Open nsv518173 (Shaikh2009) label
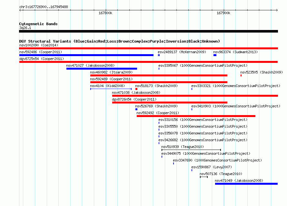Image resolution: width=287 pixels, height=206 pixels. click(x=156, y=86)
